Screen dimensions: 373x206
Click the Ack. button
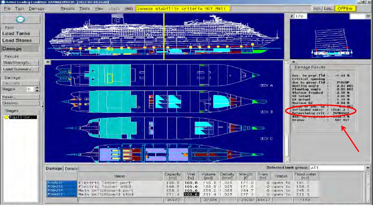point(317,8)
